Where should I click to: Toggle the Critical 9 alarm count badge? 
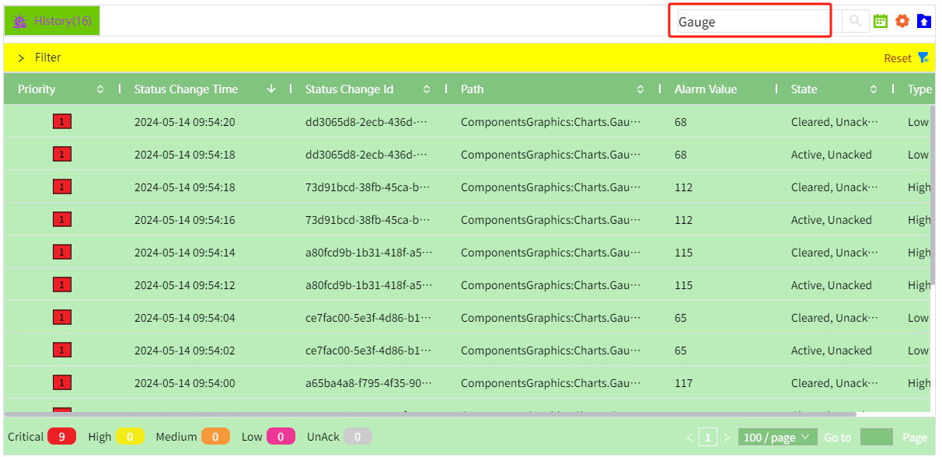pos(61,437)
